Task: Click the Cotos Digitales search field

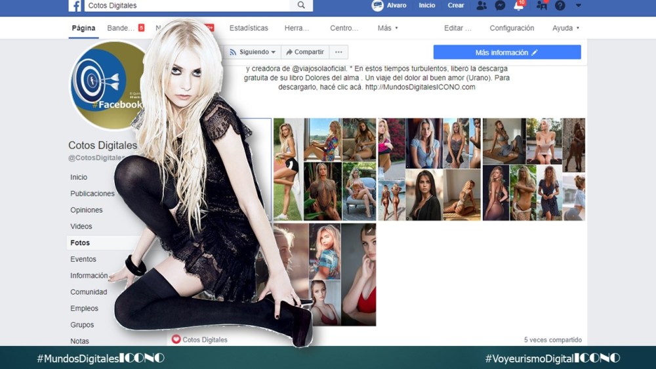Action: pos(187,5)
